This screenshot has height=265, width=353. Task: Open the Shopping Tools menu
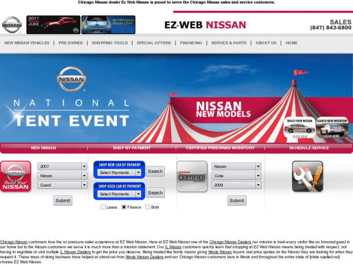(x=110, y=43)
